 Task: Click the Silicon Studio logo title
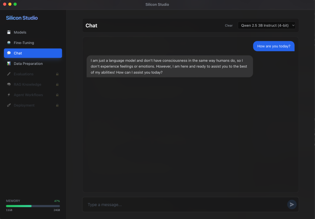[22, 18]
